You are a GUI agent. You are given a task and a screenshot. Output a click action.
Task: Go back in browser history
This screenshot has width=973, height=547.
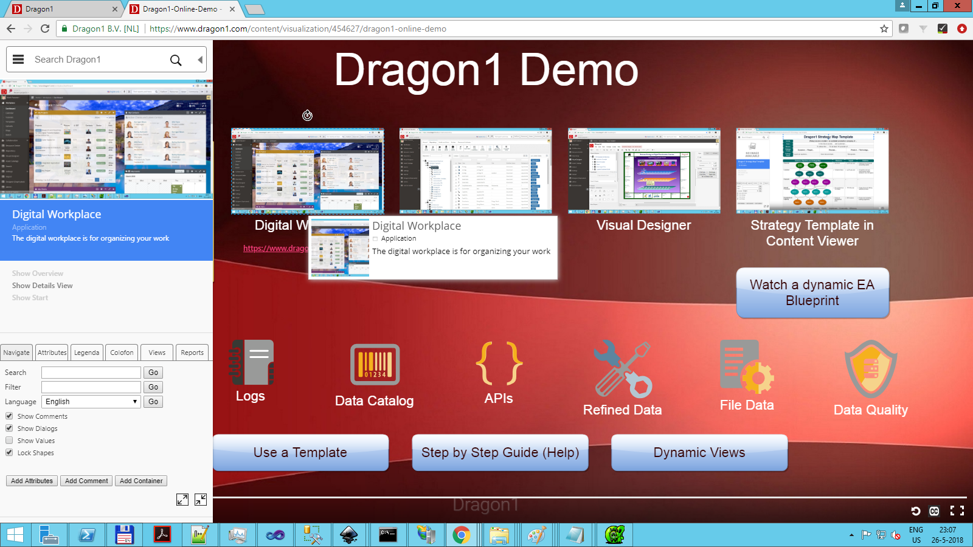(x=11, y=29)
